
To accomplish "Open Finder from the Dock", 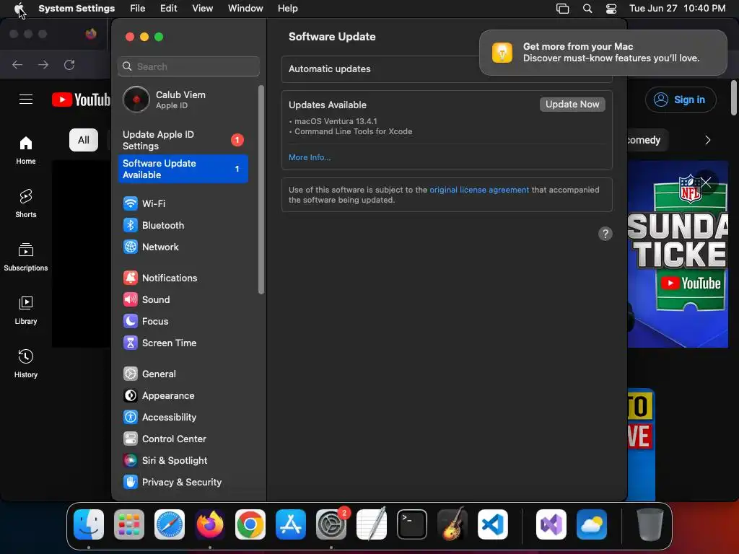I will coord(89,524).
